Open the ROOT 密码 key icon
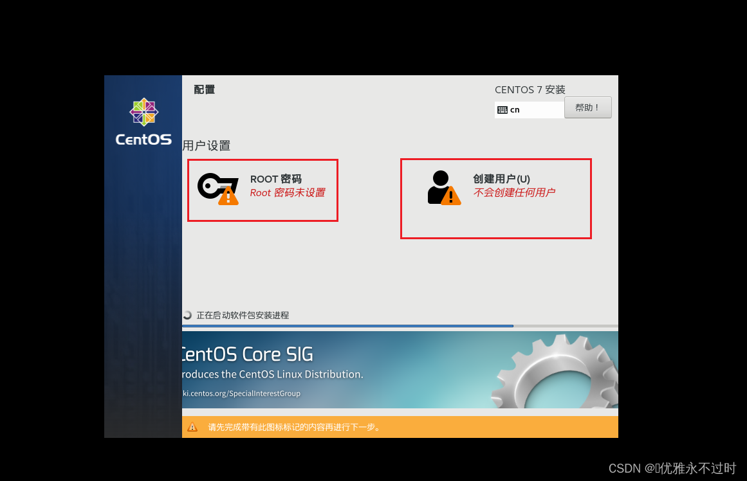The height and width of the screenshot is (481, 747). (x=218, y=189)
